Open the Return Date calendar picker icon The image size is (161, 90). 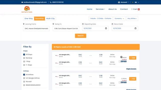(x=135, y=28)
